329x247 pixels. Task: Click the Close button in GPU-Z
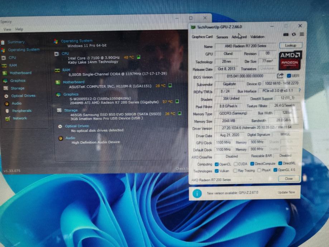tap(289, 179)
